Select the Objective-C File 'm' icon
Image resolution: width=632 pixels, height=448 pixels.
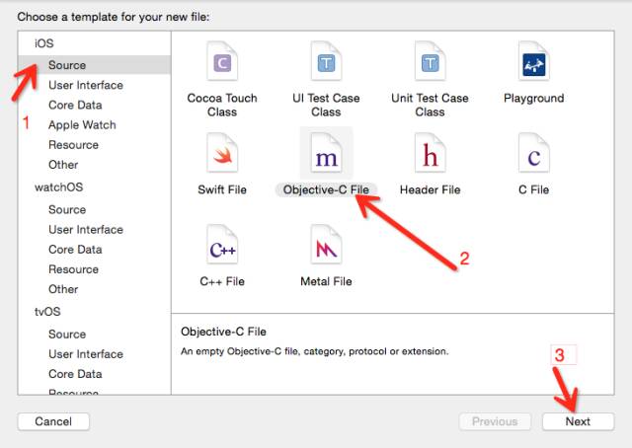(x=326, y=154)
